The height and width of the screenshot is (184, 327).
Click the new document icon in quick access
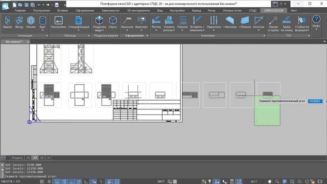pyautogui.click(x=14, y=5)
